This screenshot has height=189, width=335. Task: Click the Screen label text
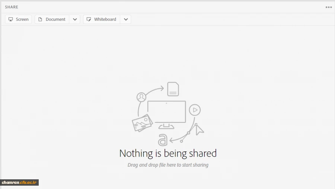coord(22,19)
